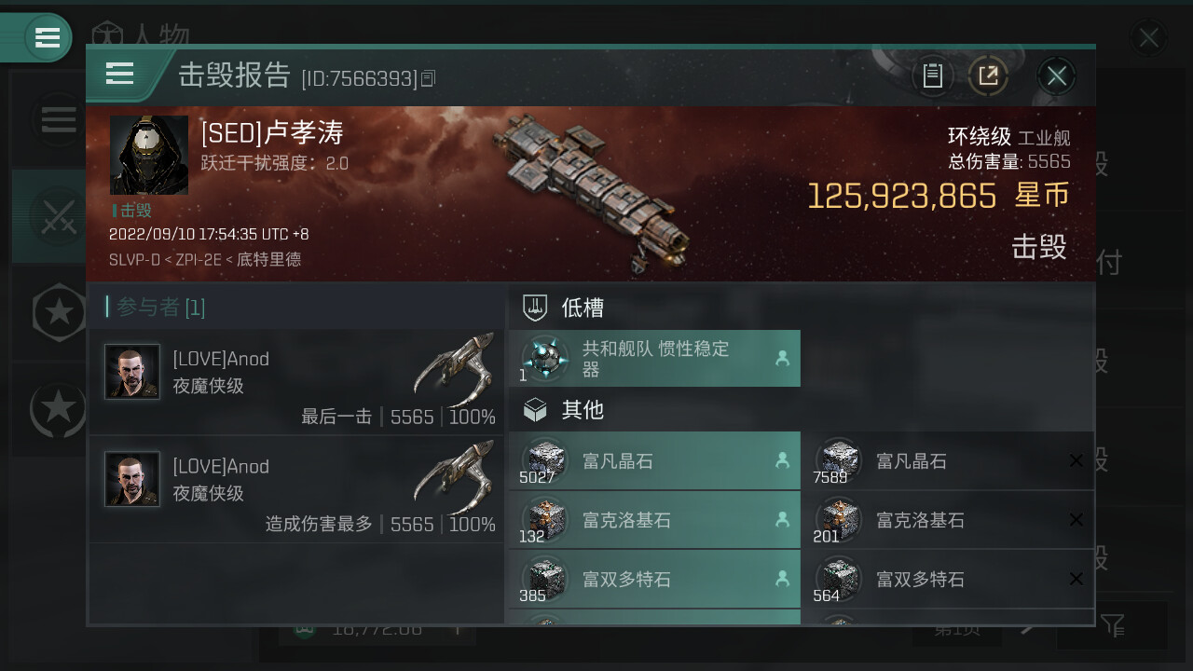The height and width of the screenshot is (671, 1193).
Task: Select the first Anod attacker portrait
Action: pos(132,372)
